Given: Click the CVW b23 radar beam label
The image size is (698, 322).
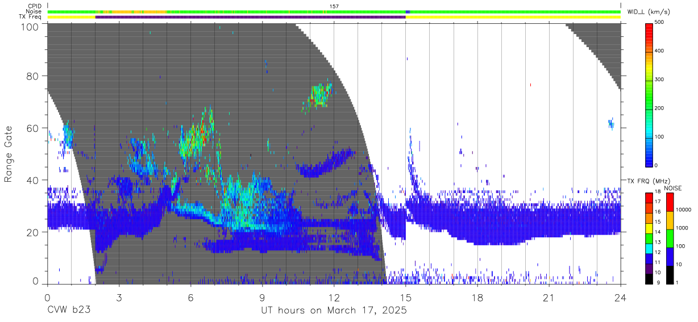Looking at the screenshot, I should (x=68, y=311).
